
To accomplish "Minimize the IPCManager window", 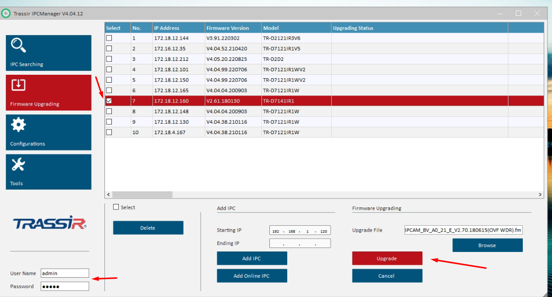I will click(x=500, y=13).
